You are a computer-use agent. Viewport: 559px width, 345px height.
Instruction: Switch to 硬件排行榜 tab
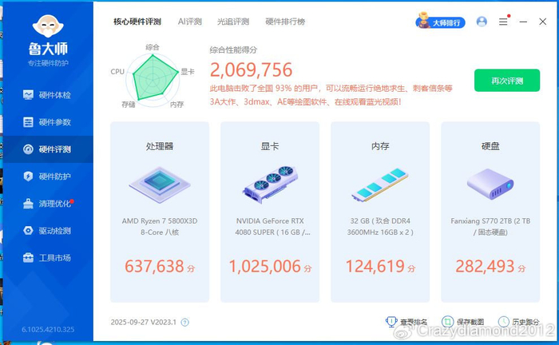[285, 22]
